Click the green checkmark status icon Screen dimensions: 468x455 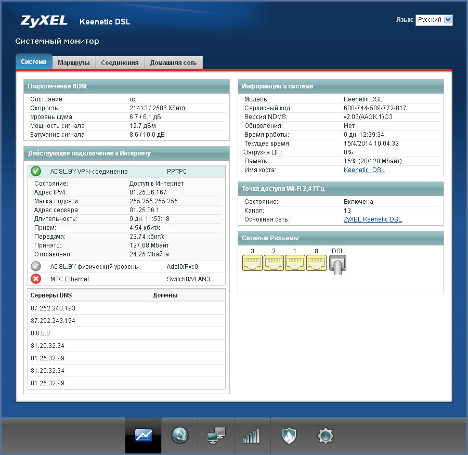tap(36, 171)
